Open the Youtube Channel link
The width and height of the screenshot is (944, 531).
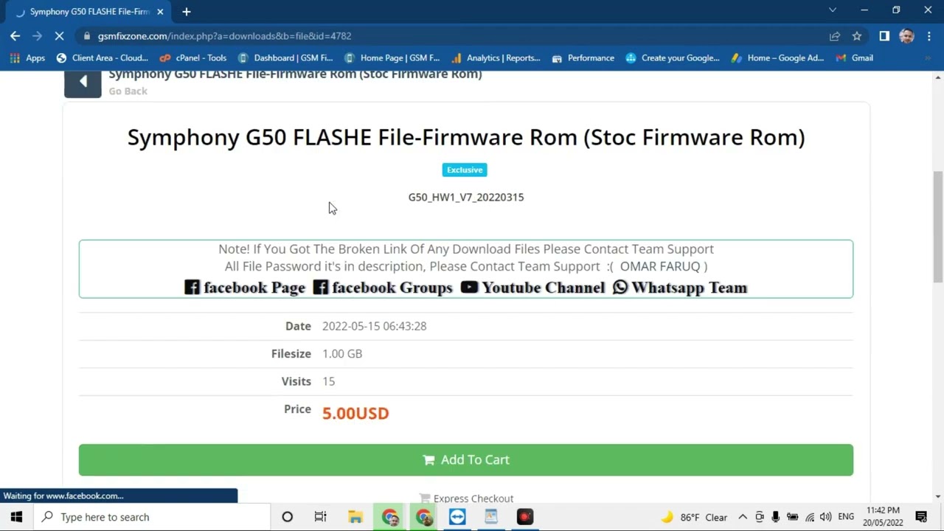(x=532, y=288)
